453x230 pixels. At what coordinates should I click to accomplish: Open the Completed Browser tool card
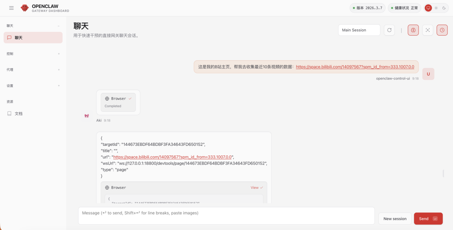(118, 102)
